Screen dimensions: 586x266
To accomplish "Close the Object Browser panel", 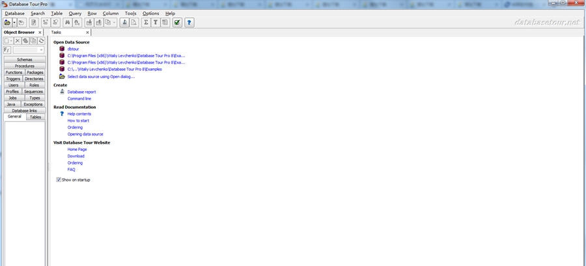I will (x=40, y=33).
